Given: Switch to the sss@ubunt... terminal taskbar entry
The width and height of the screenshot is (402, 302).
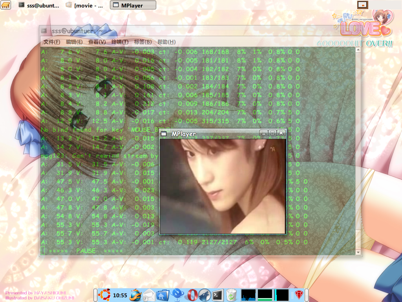Looking at the screenshot, I should click(39, 5).
